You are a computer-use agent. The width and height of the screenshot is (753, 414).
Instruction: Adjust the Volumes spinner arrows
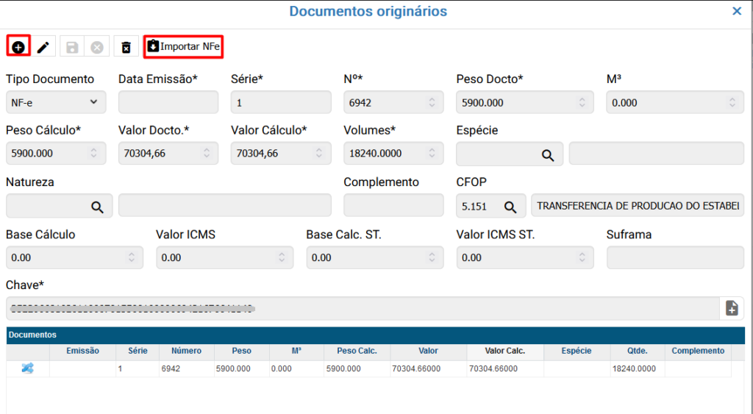click(x=432, y=154)
